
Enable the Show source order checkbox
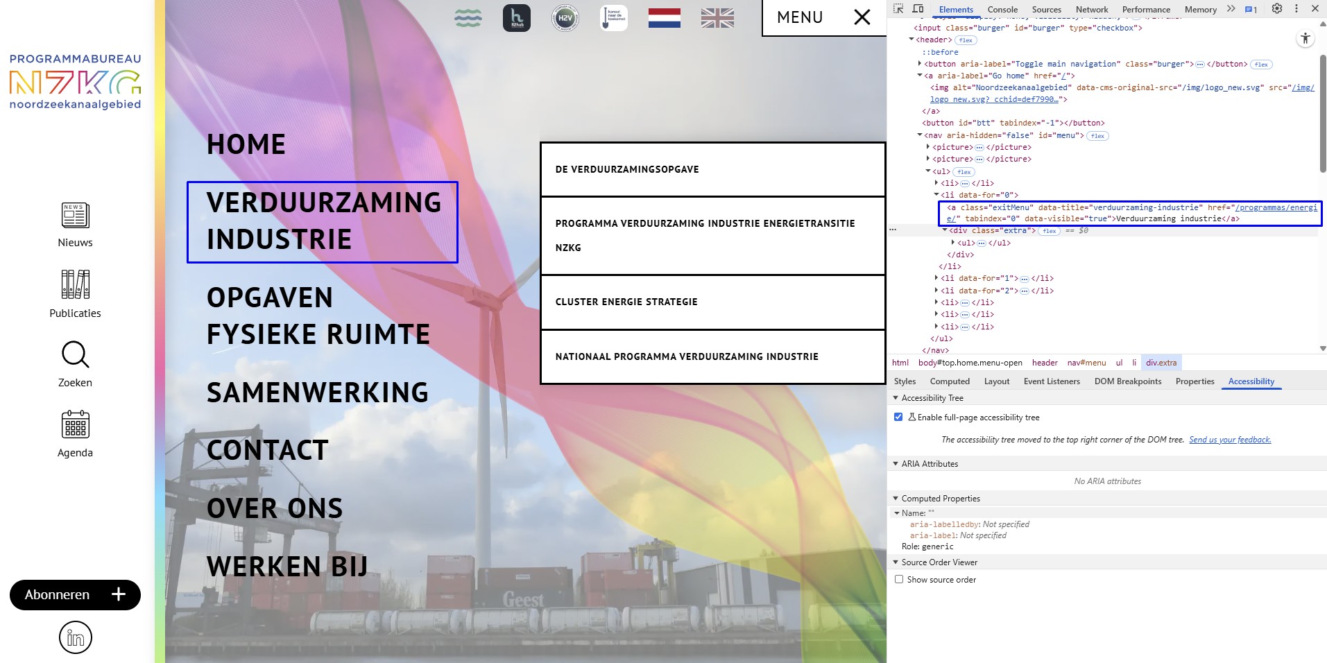(x=898, y=579)
